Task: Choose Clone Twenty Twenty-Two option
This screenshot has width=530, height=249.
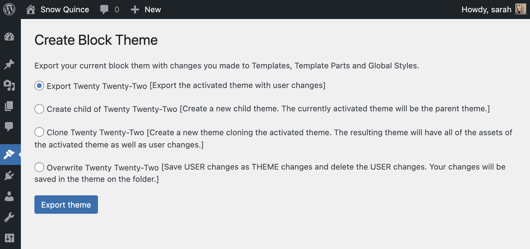Action: [39, 132]
